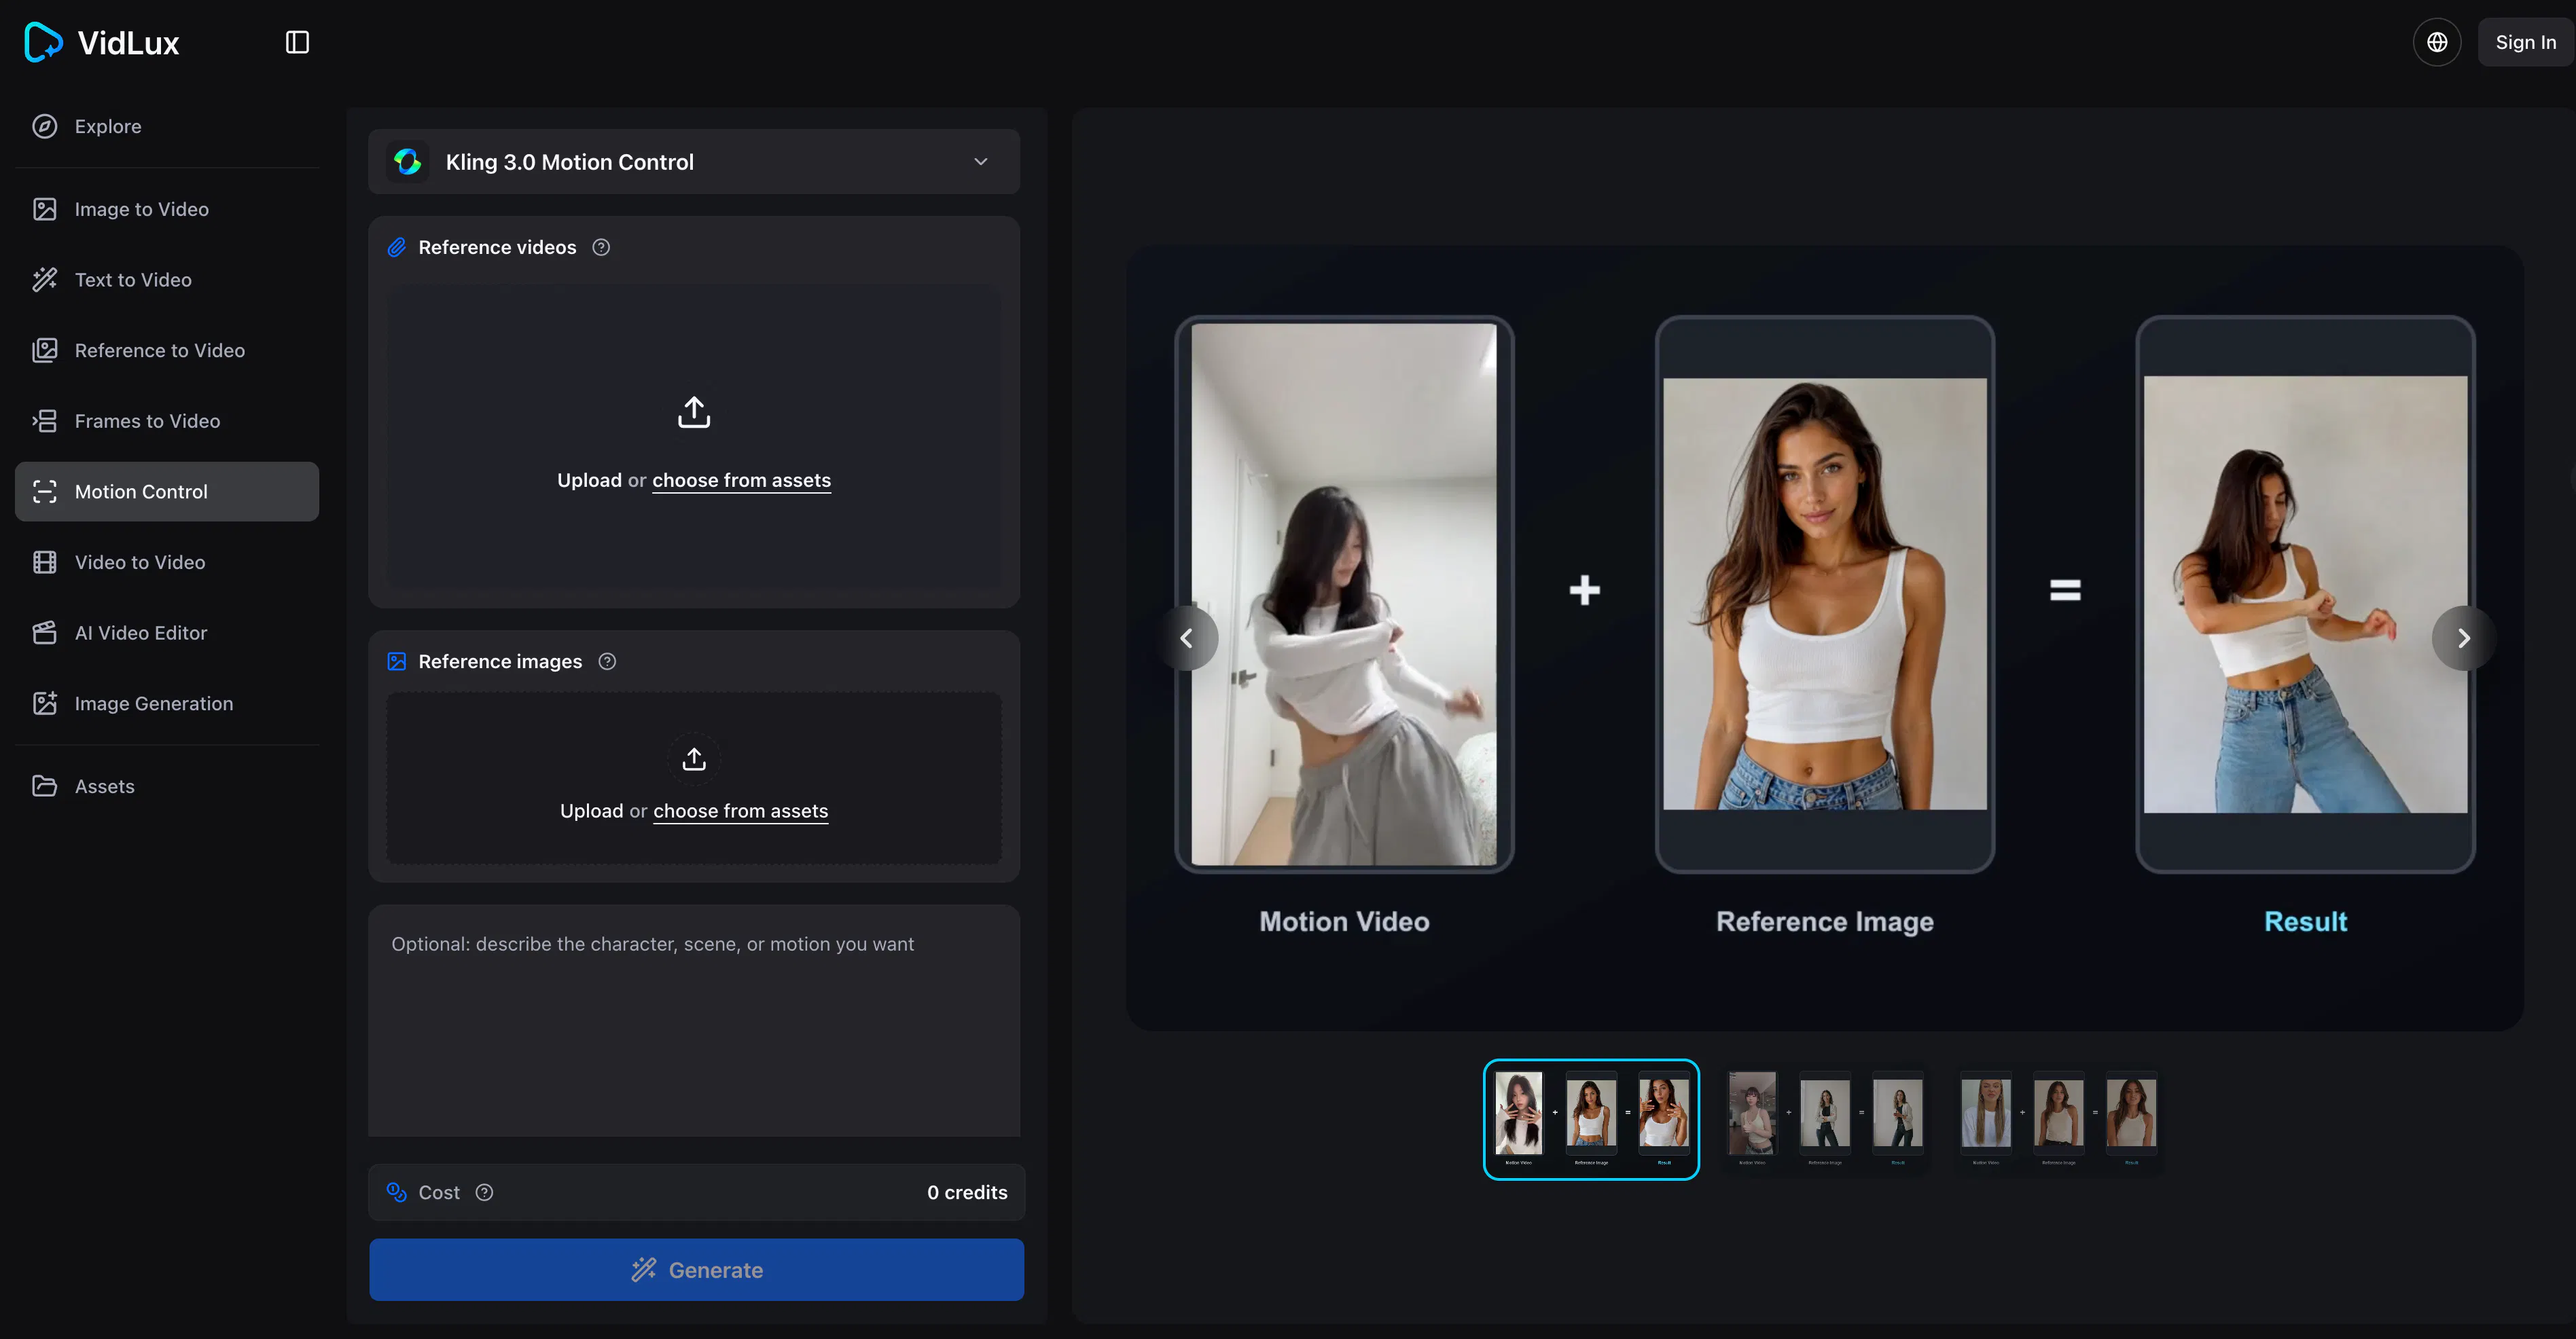2576x1339 pixels.
Task: Click the Image Generation icon
Action: click(x=45, y=703)
